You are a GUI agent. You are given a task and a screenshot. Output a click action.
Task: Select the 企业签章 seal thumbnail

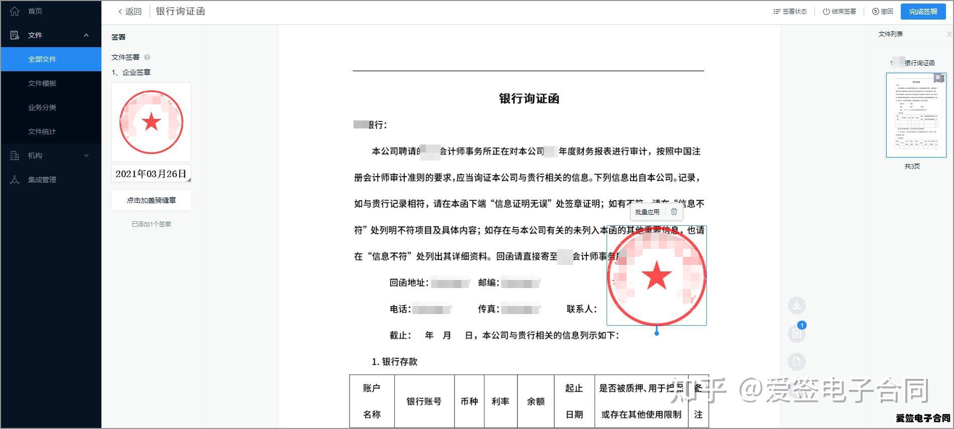pyautogui.click(x=151, y=122)
